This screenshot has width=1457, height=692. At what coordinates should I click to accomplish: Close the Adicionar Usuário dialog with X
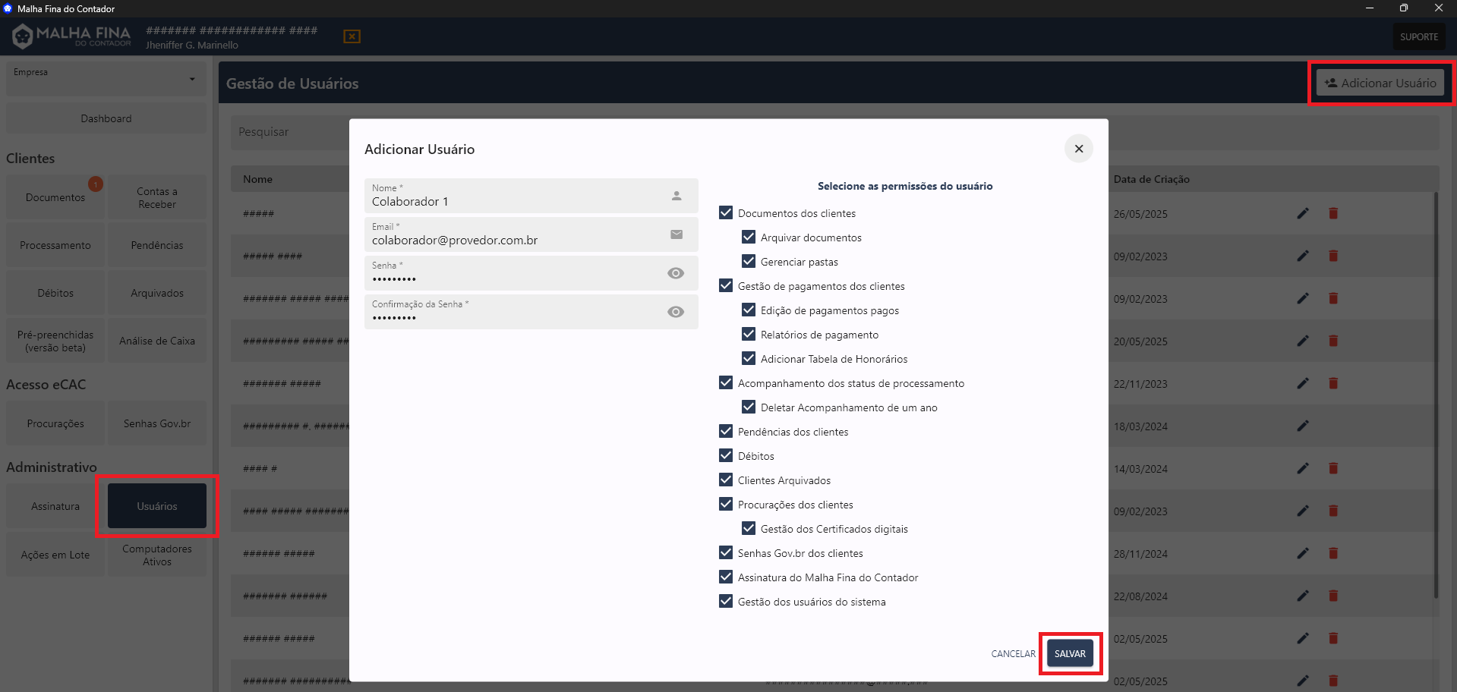coord(1078,149)
